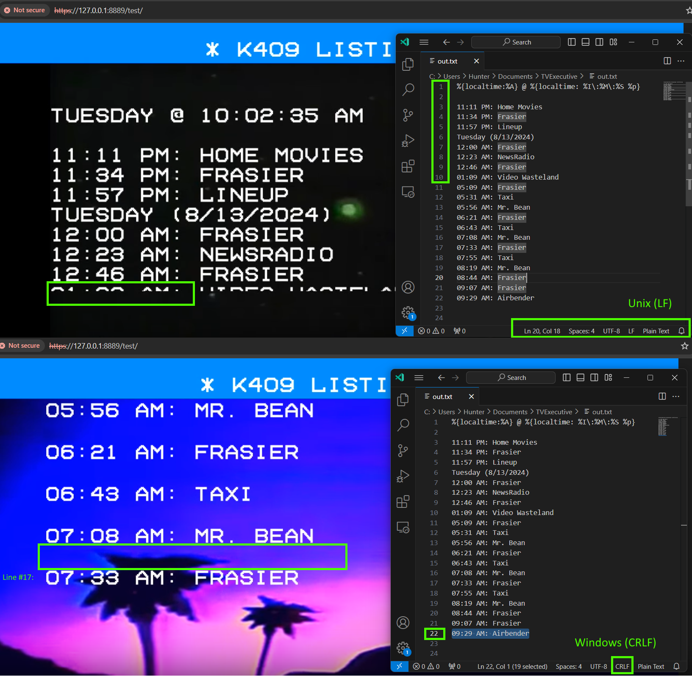Open Extensions view in top VS Code window

click(408, 166)
